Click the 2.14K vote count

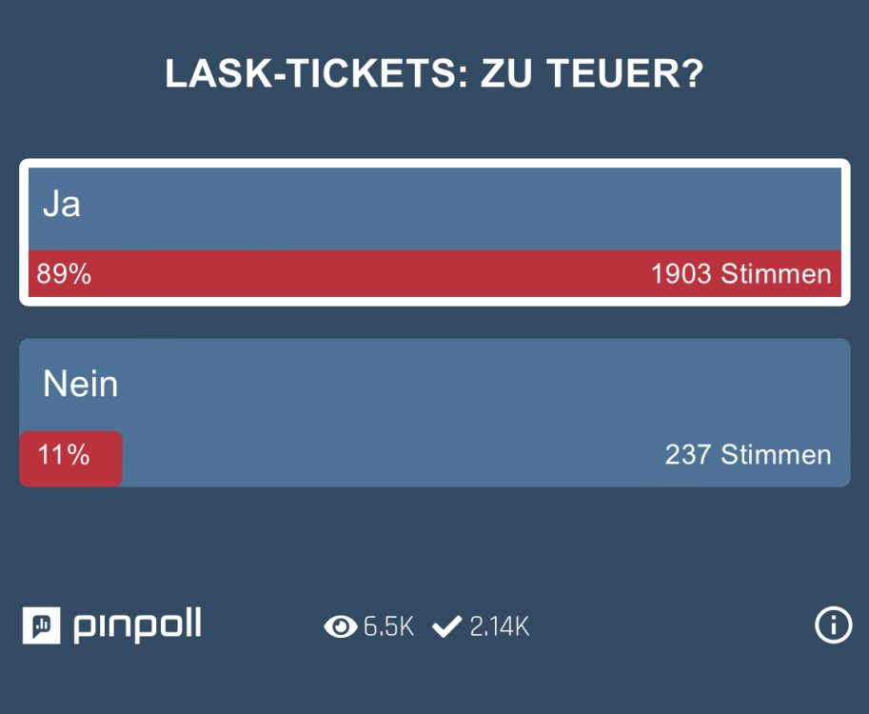(499, 626)
